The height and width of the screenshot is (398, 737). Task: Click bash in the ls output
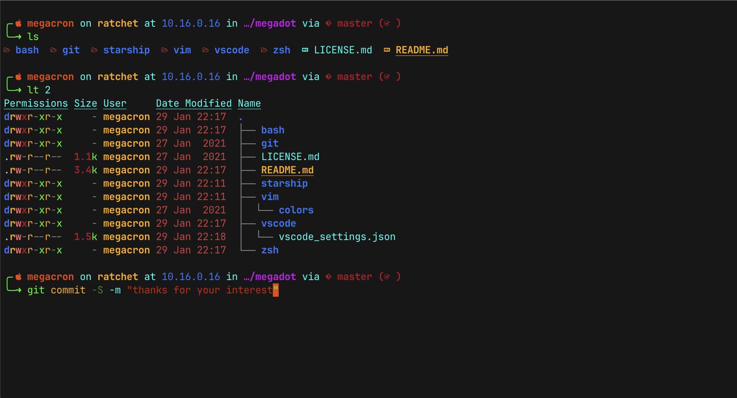[27, 50]
